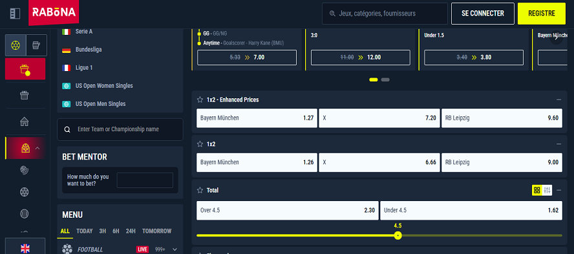
Task: Click the Rabona logo
Action: [54, 12]
